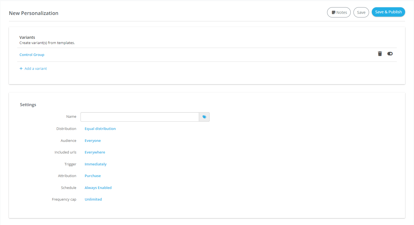Viewport: 414px width, 225px height.
Task: Click the Settings section heading
Action: click(x=28, y=105)
